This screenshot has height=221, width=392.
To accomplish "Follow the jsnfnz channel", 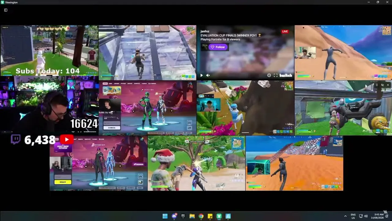I will click(x=218, y=47).
